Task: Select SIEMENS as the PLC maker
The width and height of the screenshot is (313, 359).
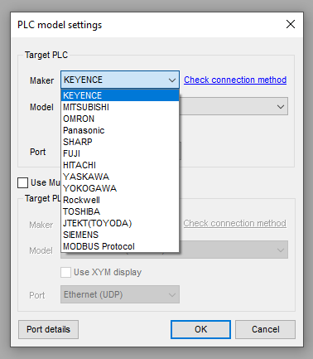Action: [x=120, y=235]
